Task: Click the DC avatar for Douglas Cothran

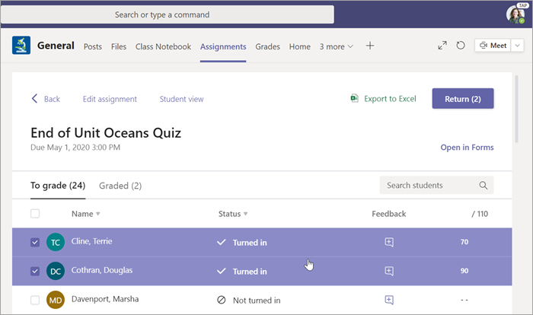Action: point(56,271)
